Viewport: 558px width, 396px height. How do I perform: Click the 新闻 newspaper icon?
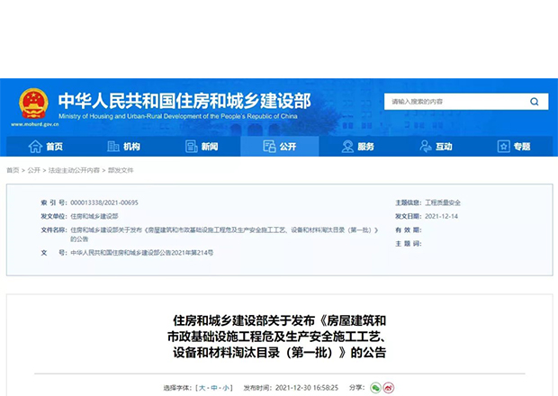(x=192, y=146)
